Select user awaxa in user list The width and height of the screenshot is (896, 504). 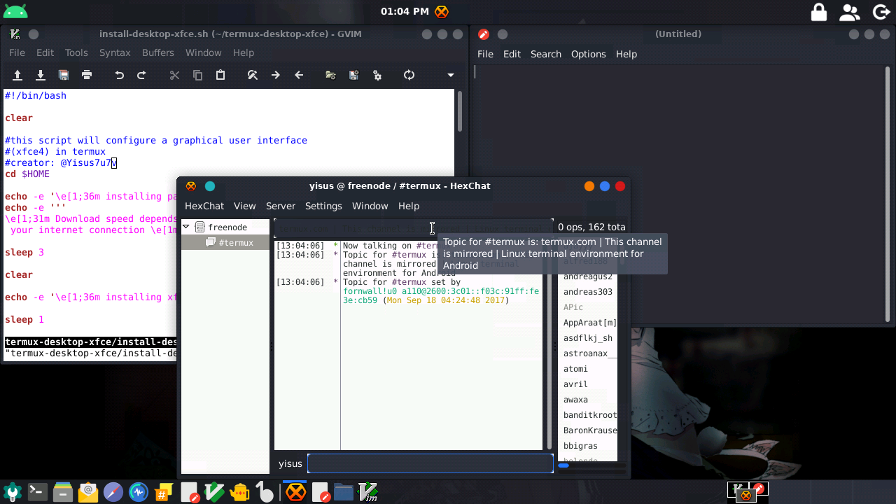588,400
